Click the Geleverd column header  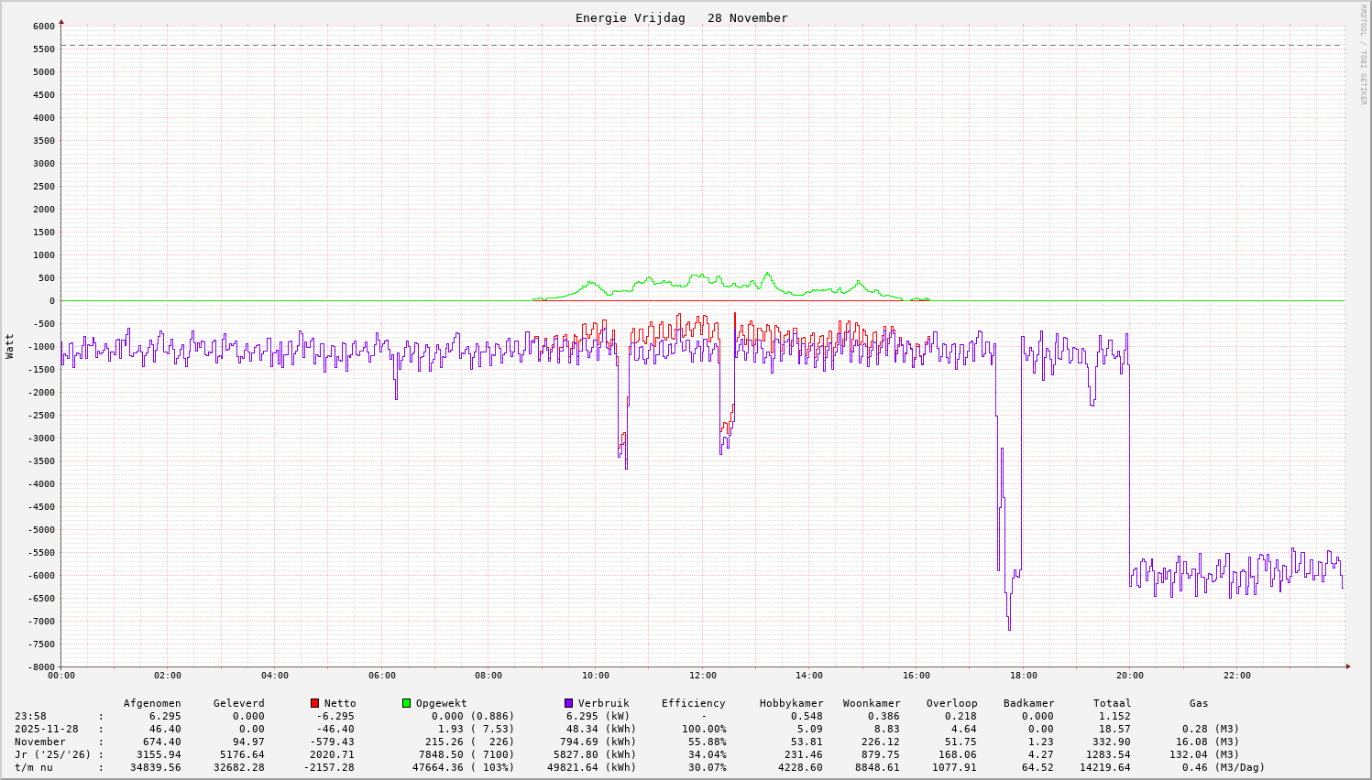coord(238,703)
